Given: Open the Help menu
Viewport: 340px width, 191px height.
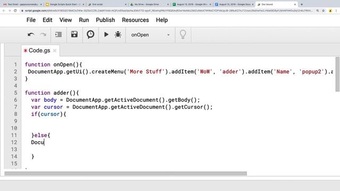Looking at the screenshot, I should [x=161, y=20].
